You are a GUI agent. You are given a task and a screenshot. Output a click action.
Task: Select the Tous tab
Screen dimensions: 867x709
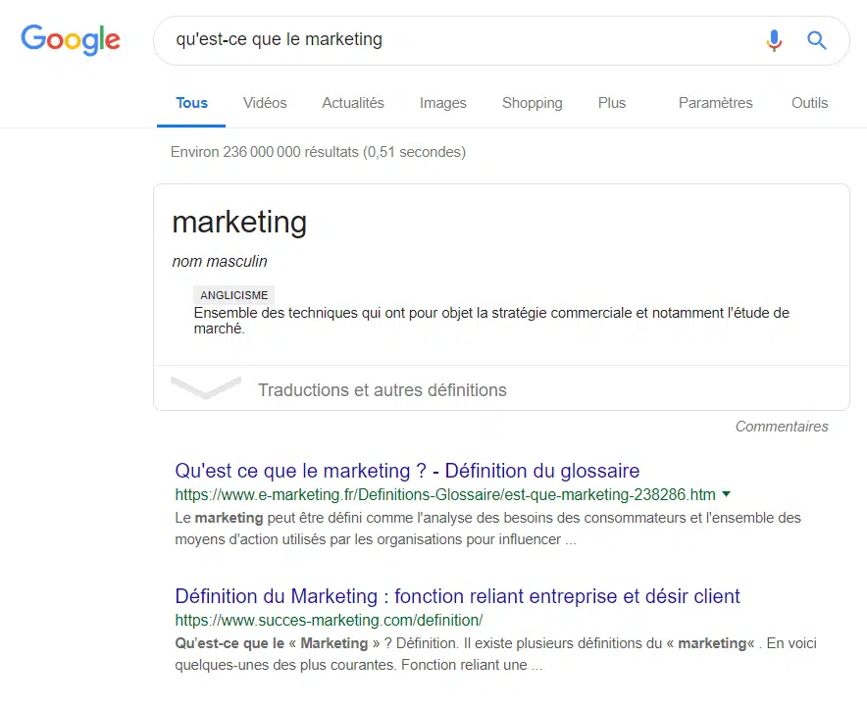[191, 103]
